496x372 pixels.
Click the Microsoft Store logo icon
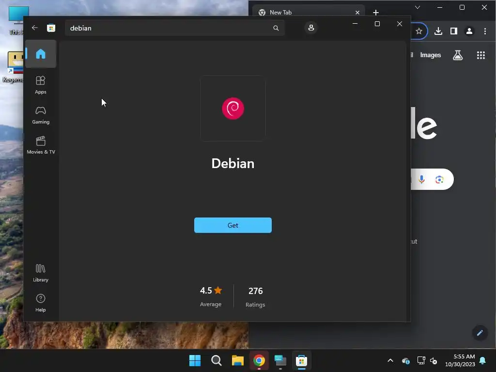[x=51, y=28]
